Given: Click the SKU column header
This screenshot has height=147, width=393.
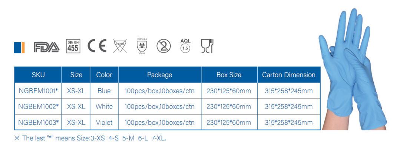Looking at the screenshot, I should pos(38,75).
